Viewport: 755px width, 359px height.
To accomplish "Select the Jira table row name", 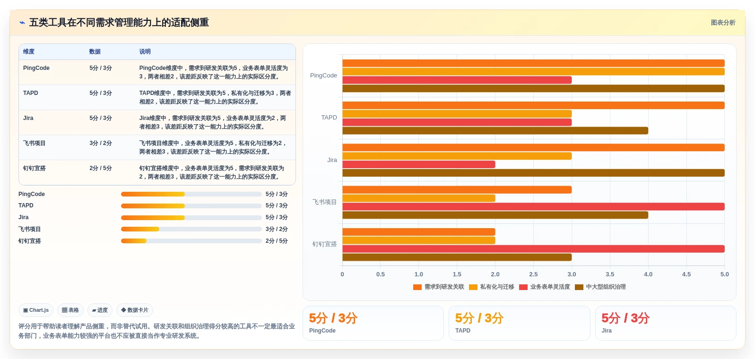I will (28, 118).
